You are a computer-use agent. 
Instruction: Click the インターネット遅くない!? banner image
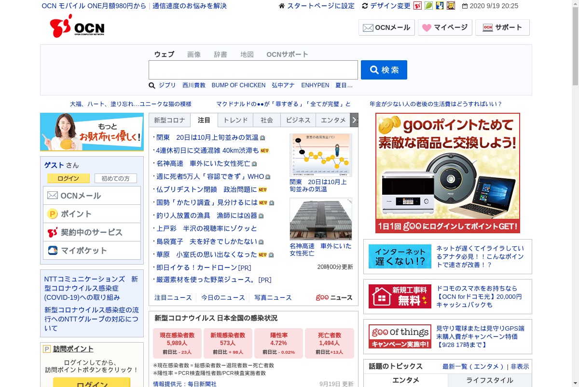[400, 256]
